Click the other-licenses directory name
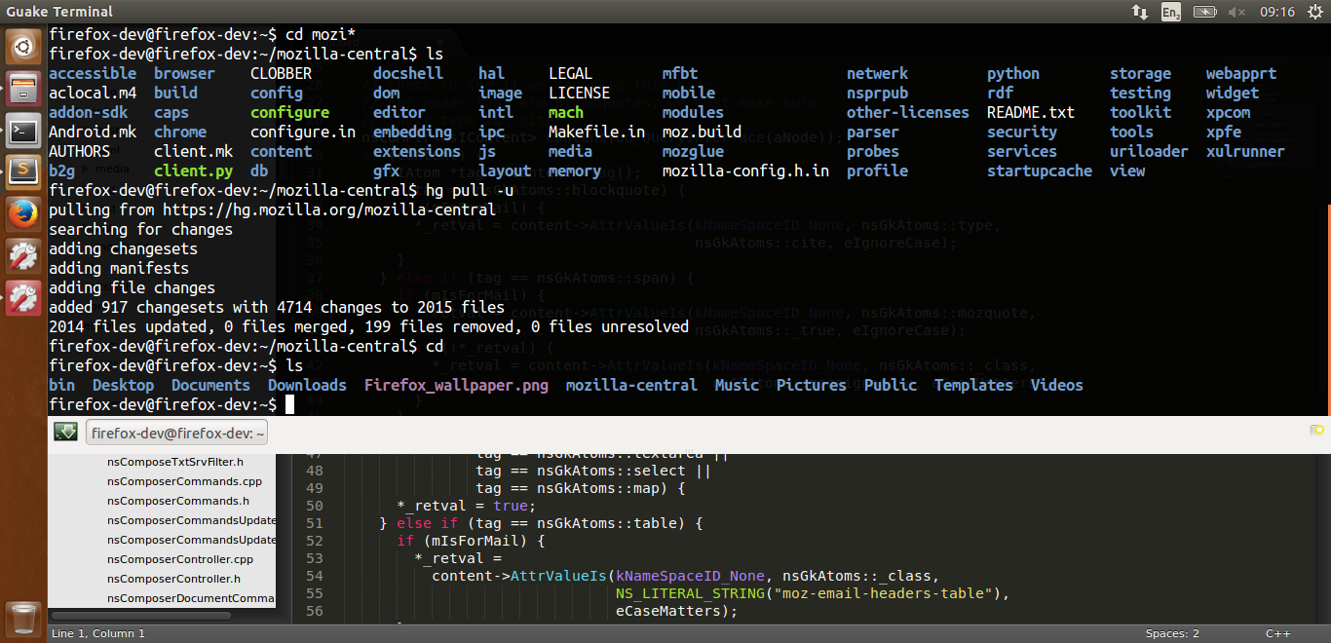Image resolution: width=1331 pixels, height=643 pixels. (908, 112)
